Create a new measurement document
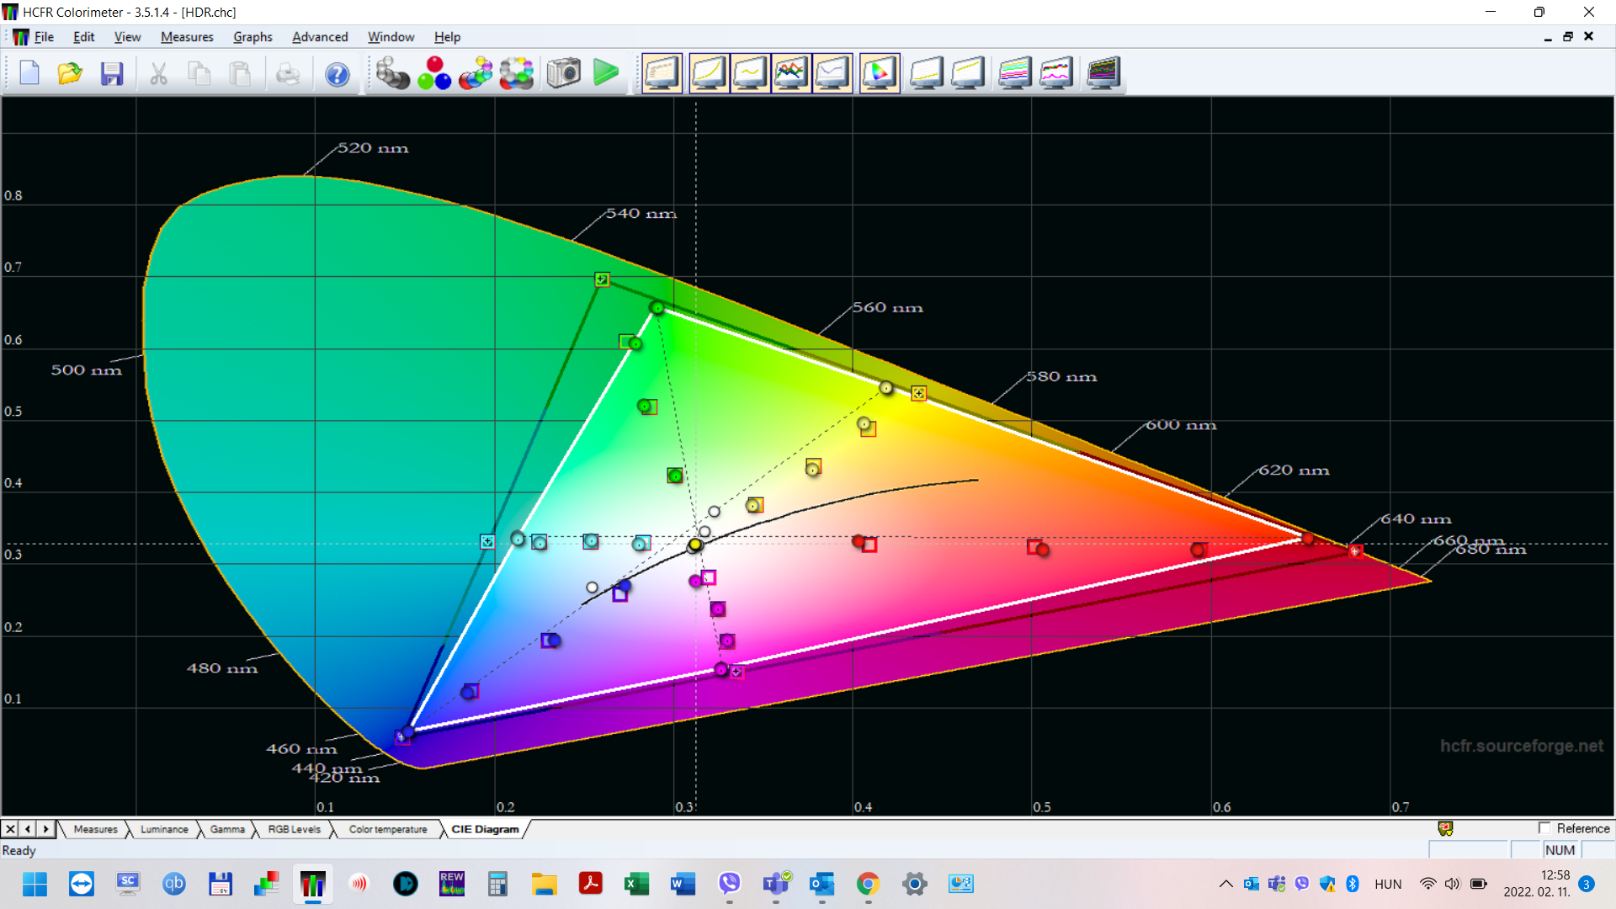 click(29, 74)
